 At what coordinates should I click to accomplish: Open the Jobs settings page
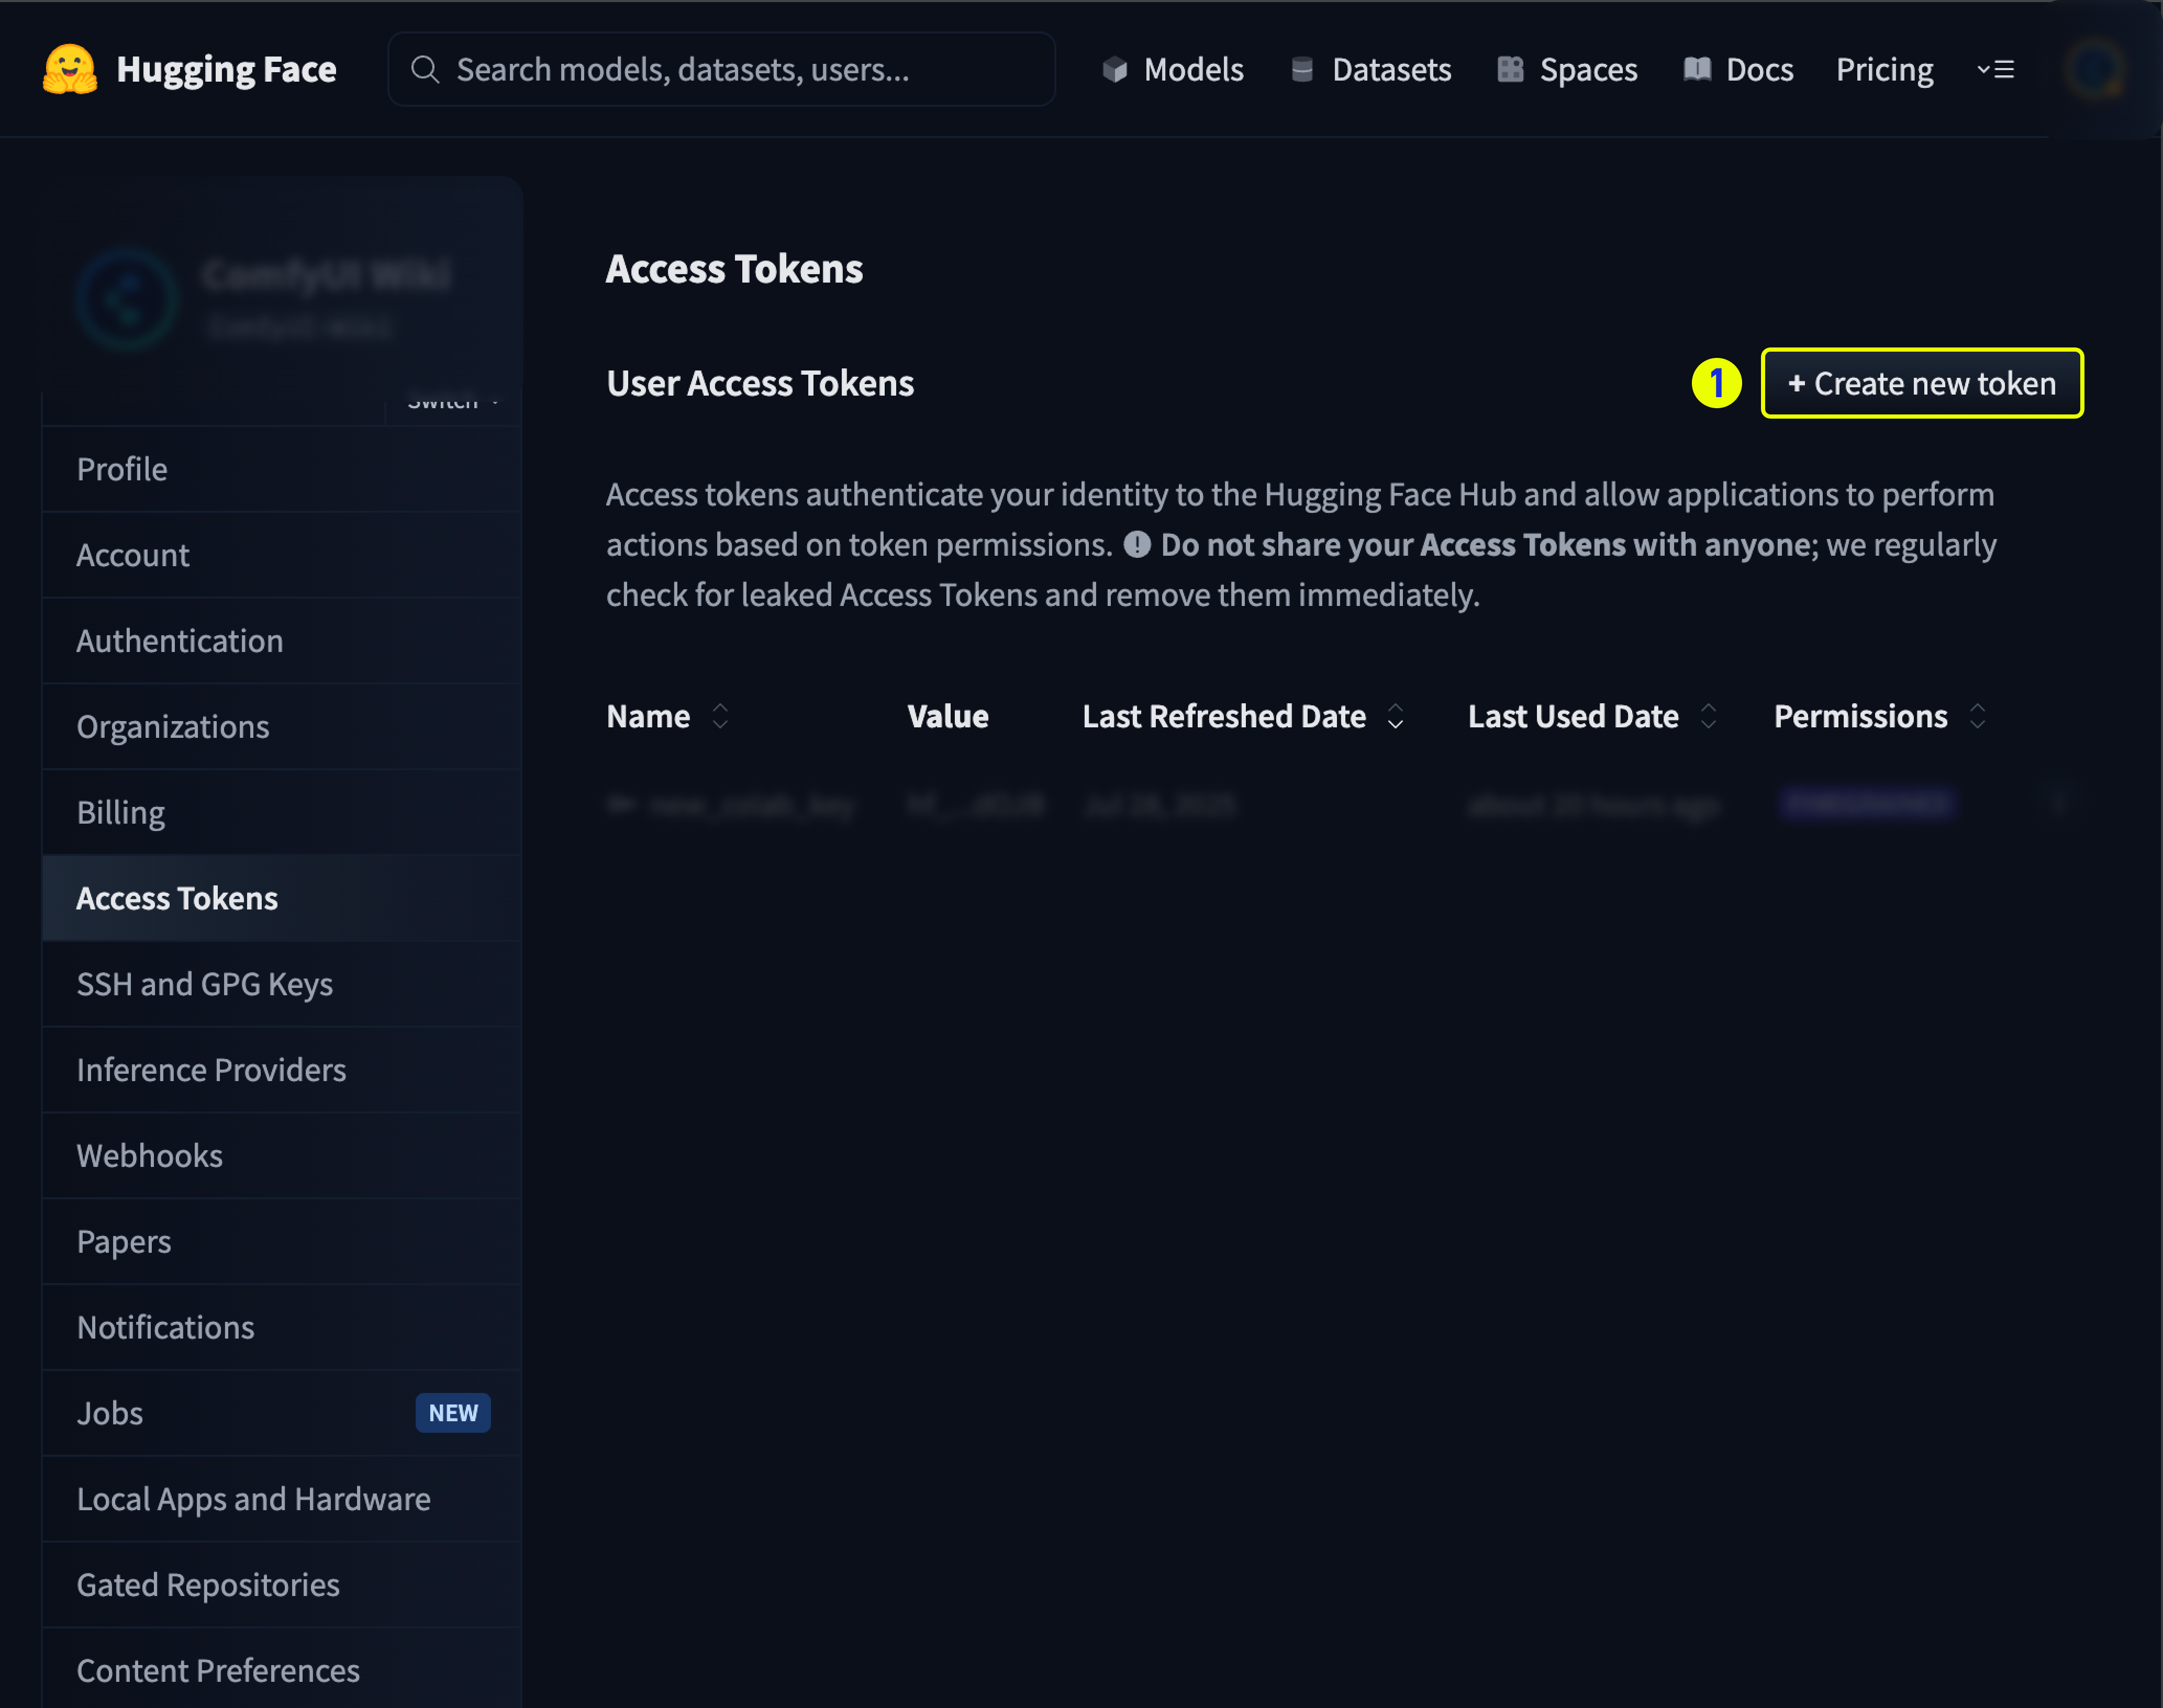[110, 1413]
